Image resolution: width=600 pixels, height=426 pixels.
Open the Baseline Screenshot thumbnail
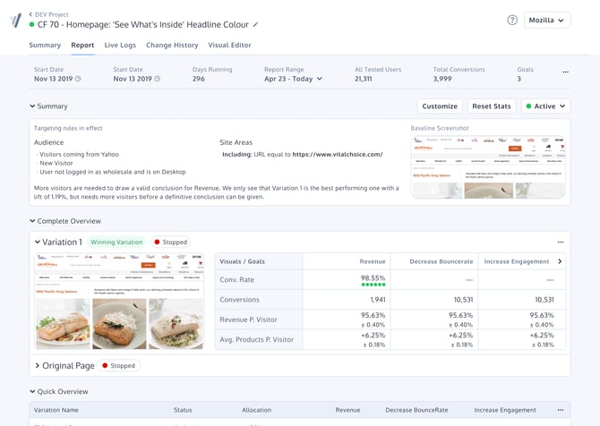pyautogui.click(x=488, y=167)
